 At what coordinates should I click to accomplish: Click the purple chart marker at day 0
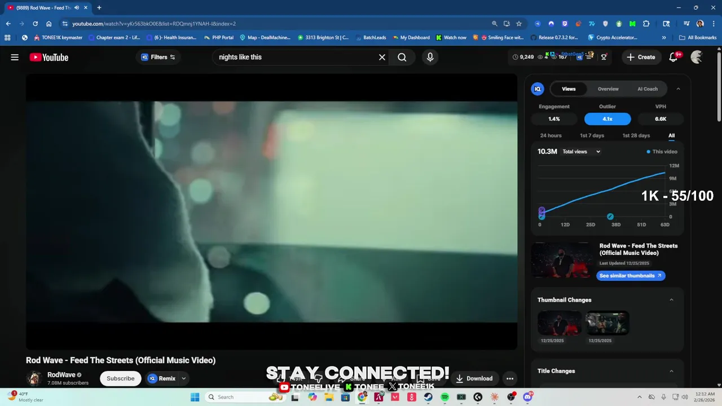pyautogui.click(x=541, y=211)
